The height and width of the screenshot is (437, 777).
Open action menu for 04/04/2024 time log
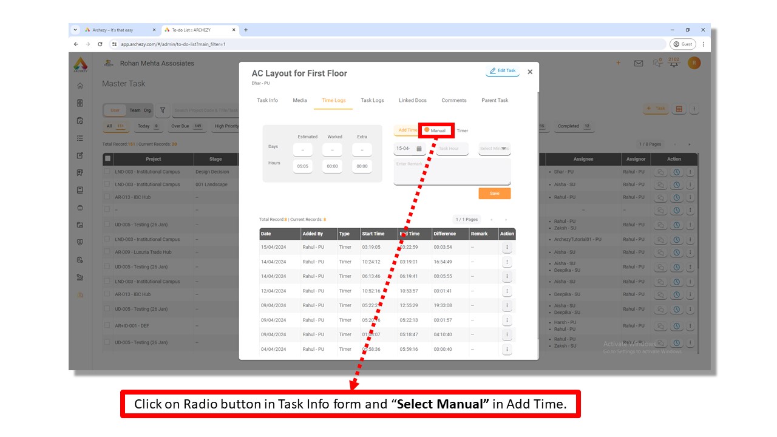click(x=507, y=350)
